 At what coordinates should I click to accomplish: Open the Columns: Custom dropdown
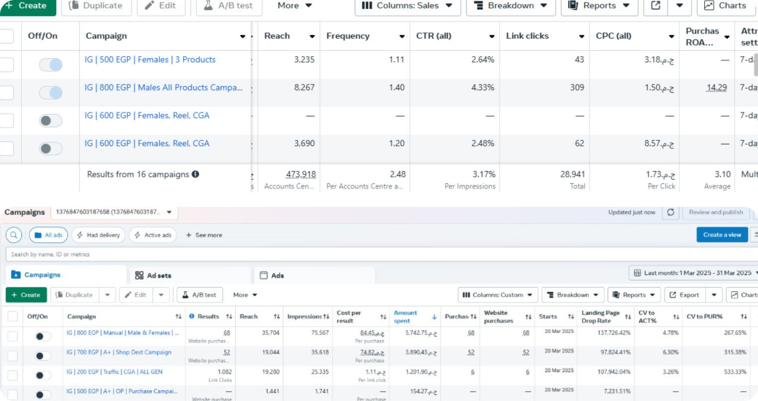click(497, 295)
